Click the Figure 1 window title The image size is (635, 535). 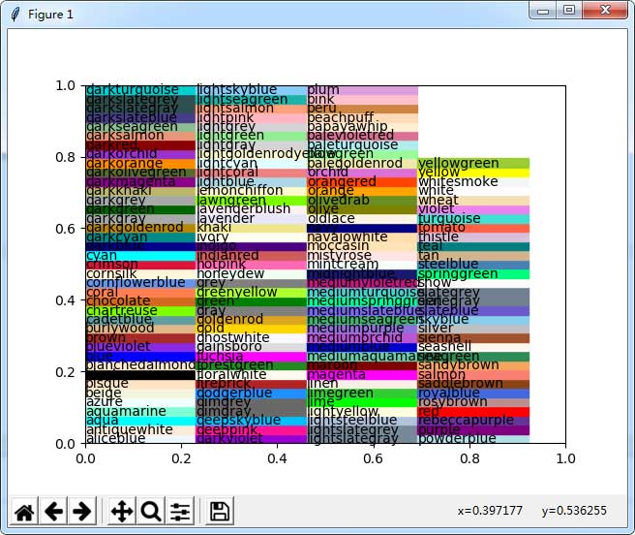point(50,15)
